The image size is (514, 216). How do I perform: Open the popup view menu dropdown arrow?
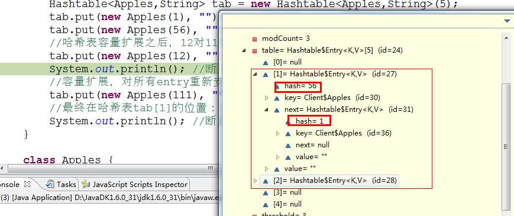(x=507, y=21)
